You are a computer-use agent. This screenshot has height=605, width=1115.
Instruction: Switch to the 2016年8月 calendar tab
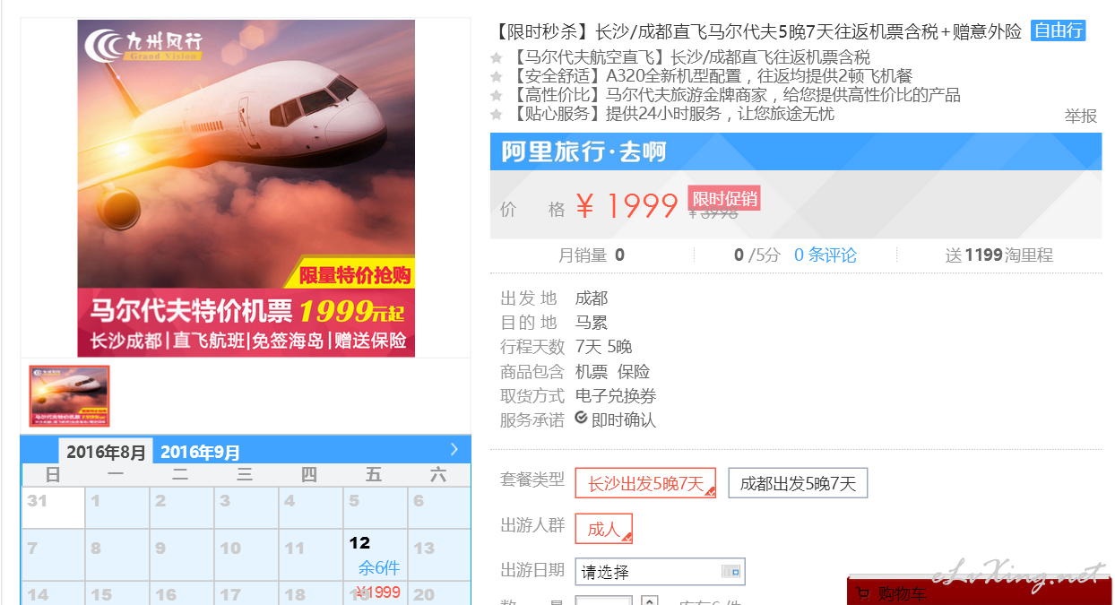coord(106,452)
